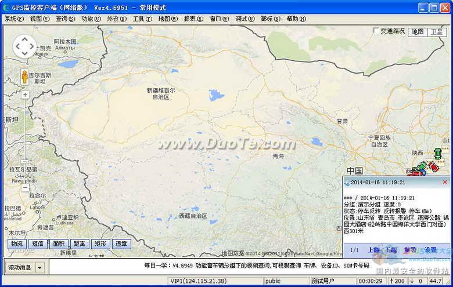
Task: Open the 系统 menu
Action: tap(14, 19)
